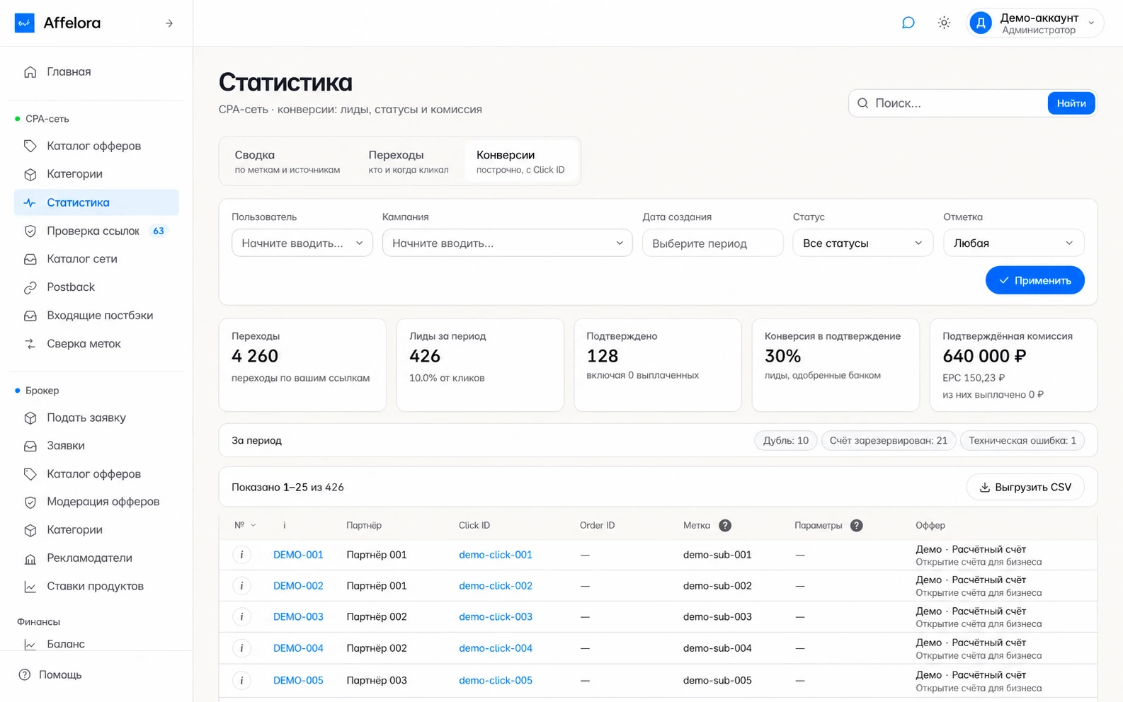Click the info icon for DEMO-005
1123x702 pixels.
click(x=241, y=681)
